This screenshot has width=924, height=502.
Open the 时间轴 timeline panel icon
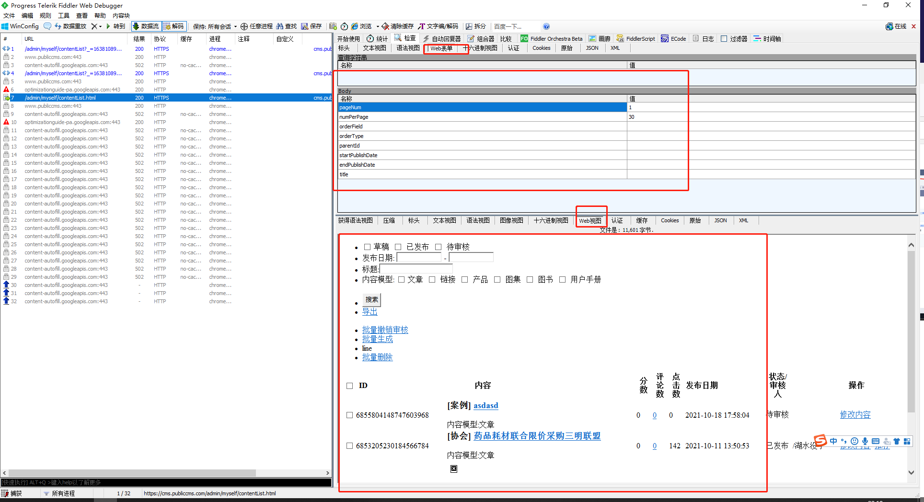coord(767,38)
